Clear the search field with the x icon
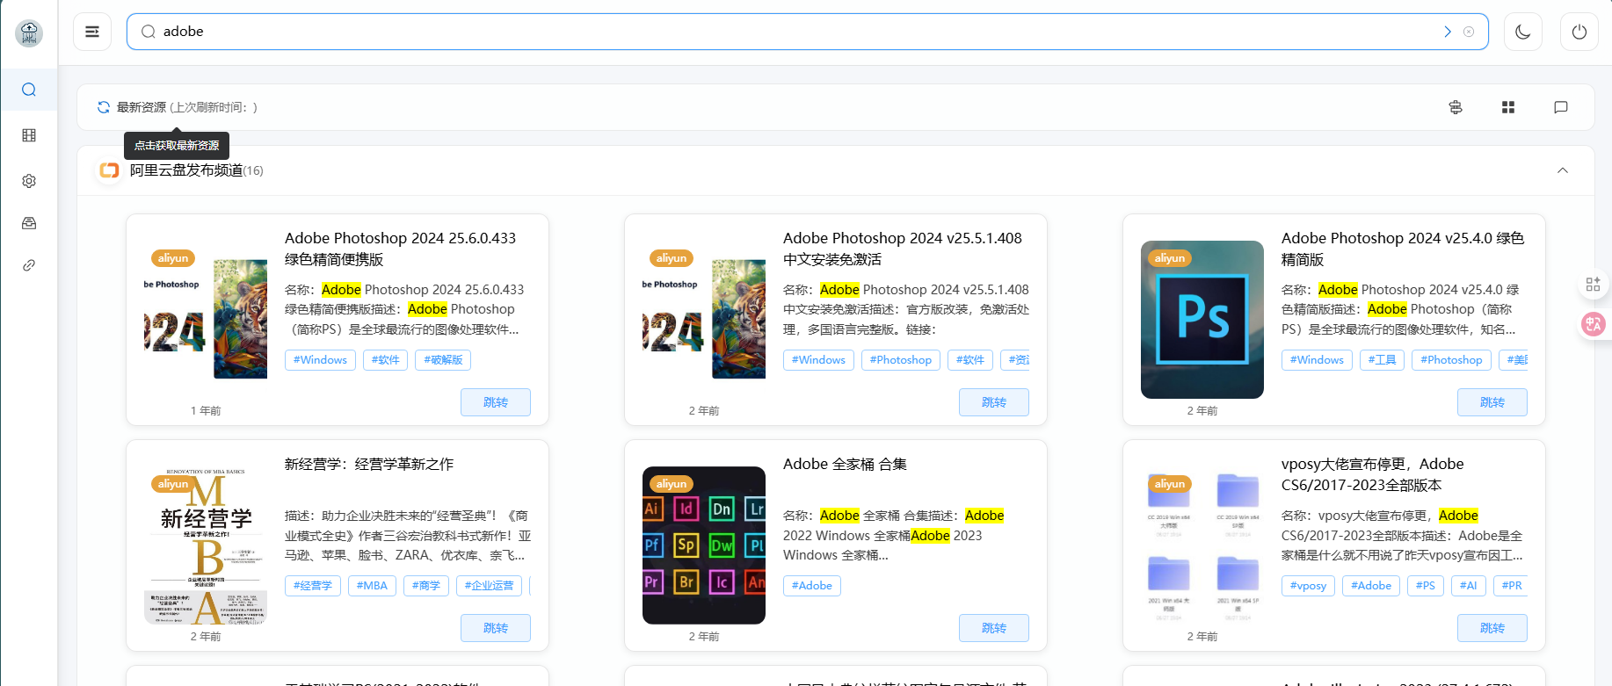The height and width of the screenshot is (686, 1612). [1469, 32]
